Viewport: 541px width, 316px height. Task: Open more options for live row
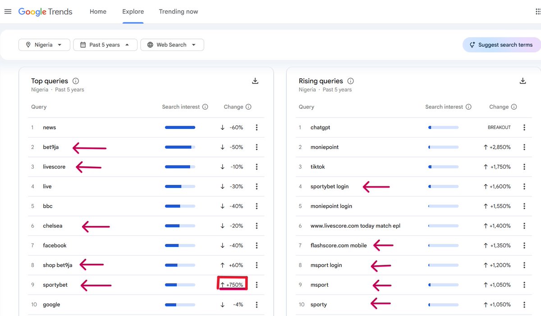tap(257, 187)
